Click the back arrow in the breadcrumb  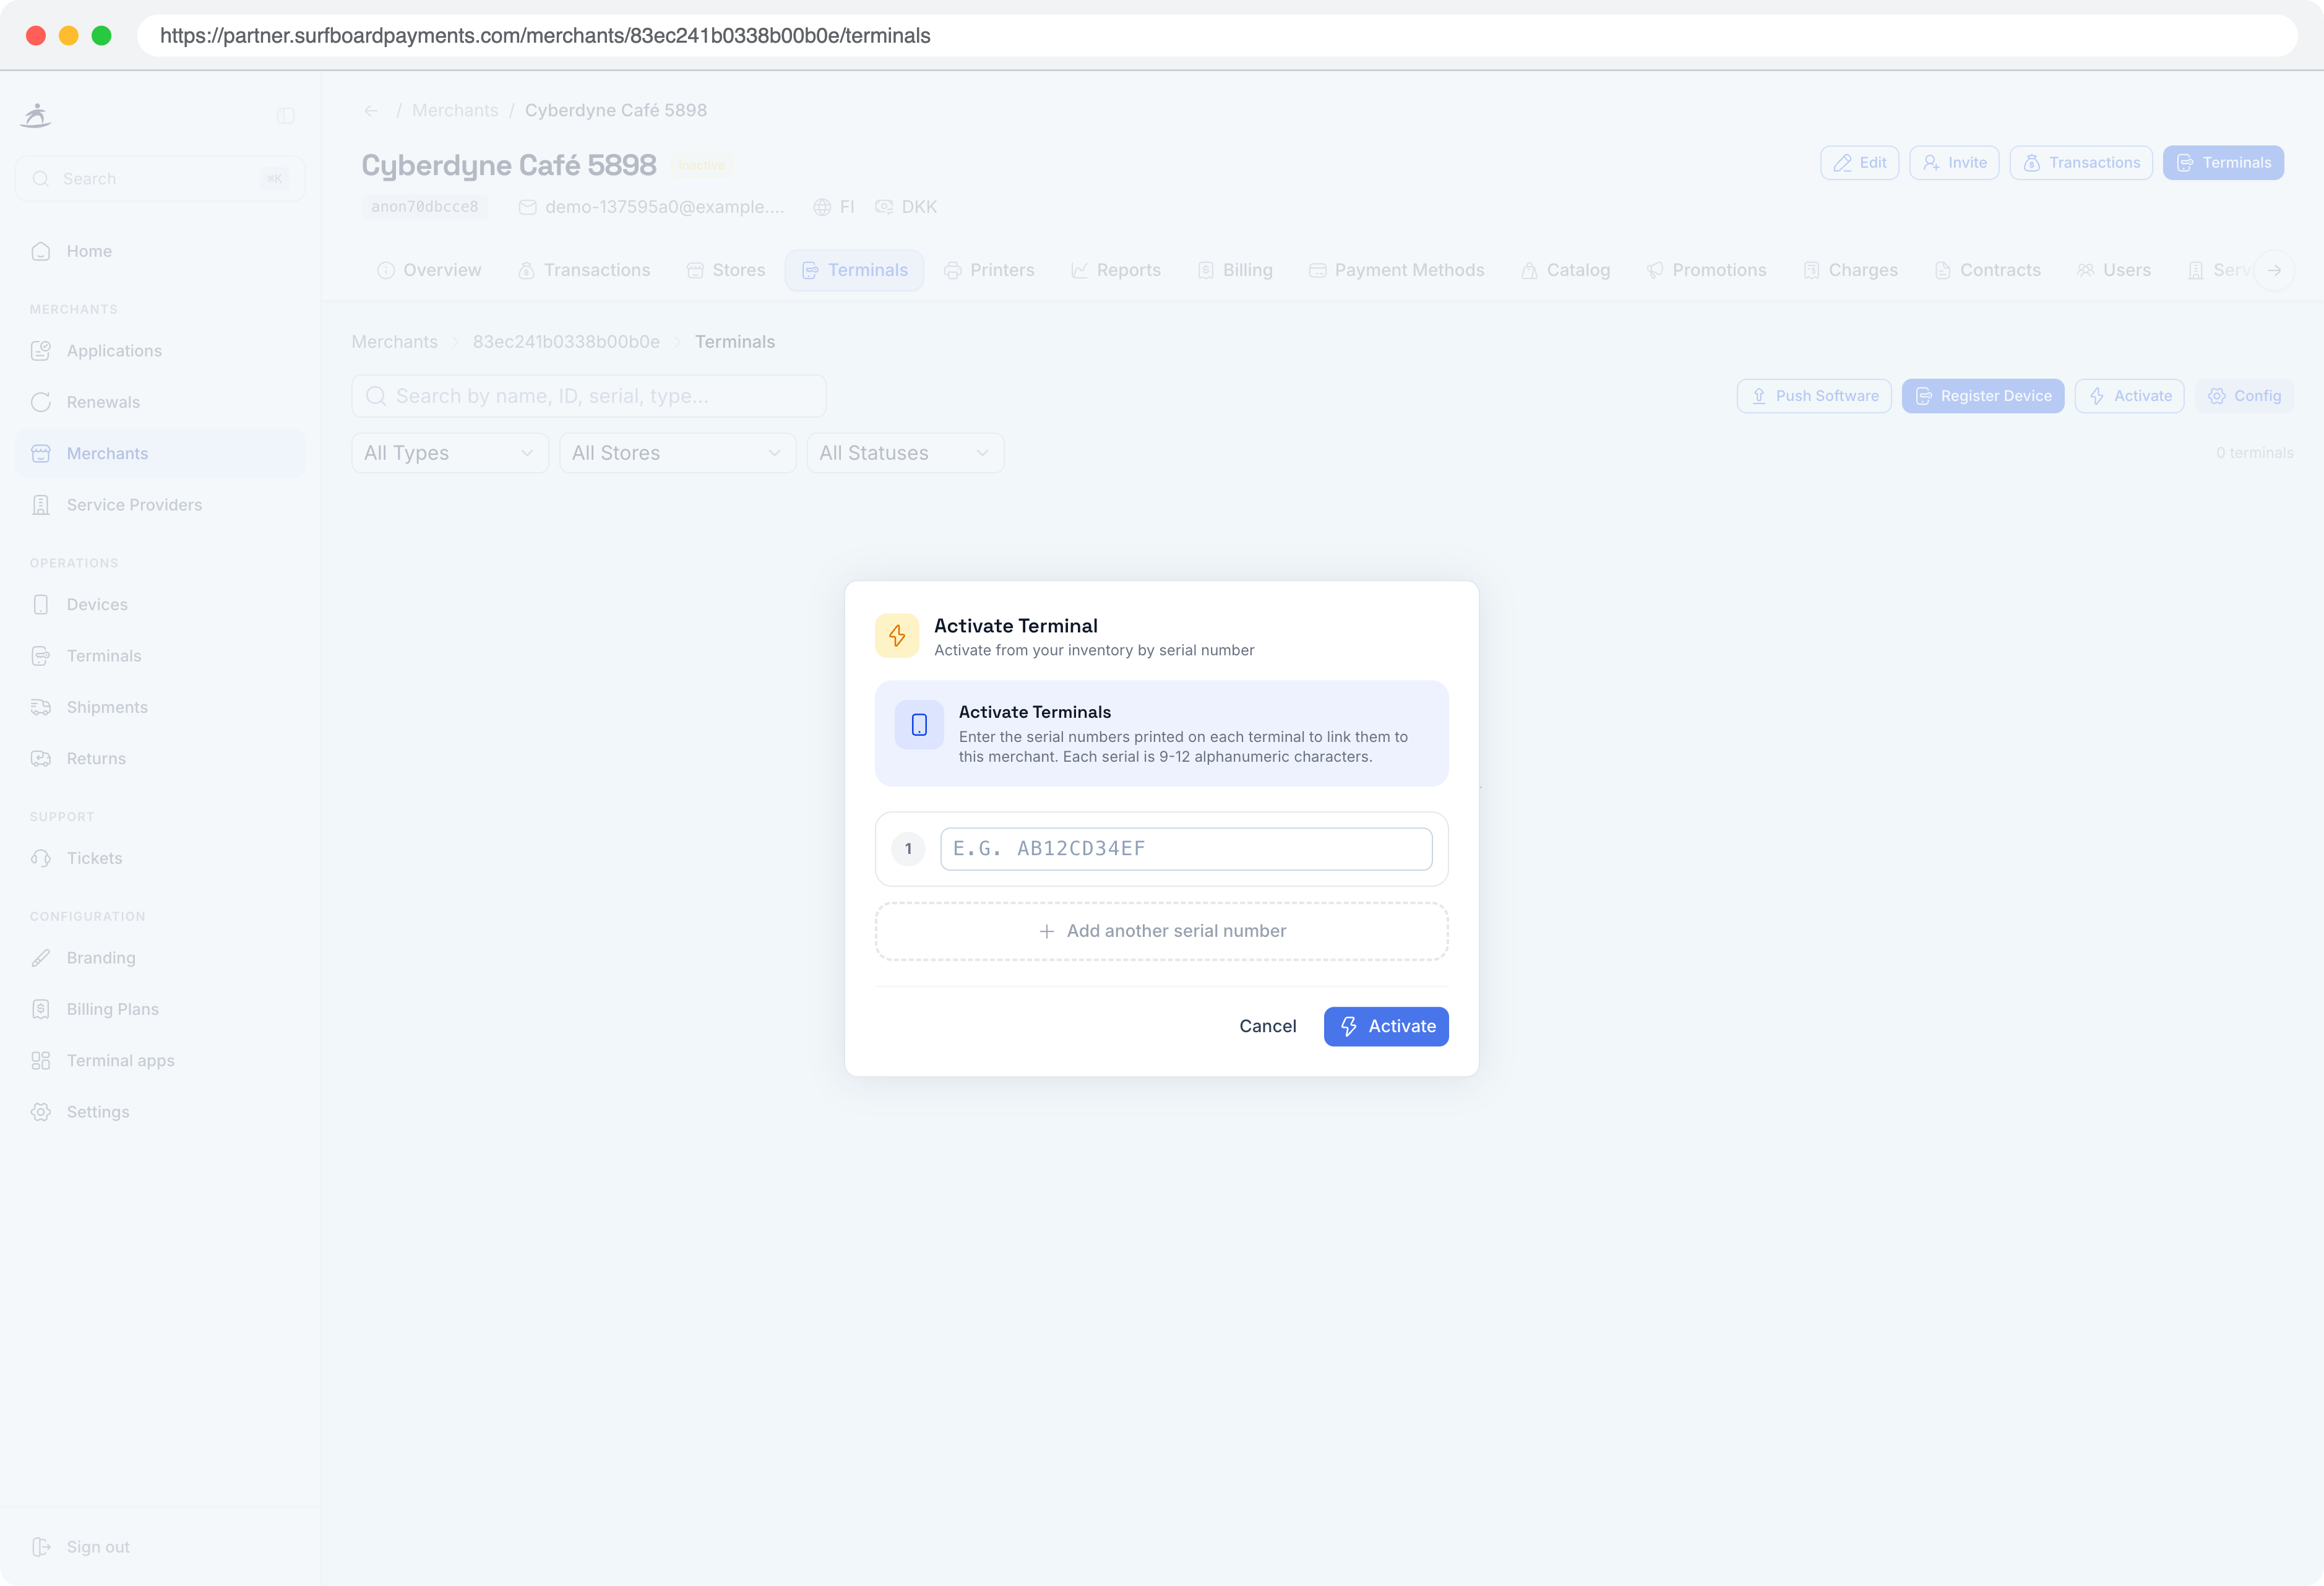(371, 111)
